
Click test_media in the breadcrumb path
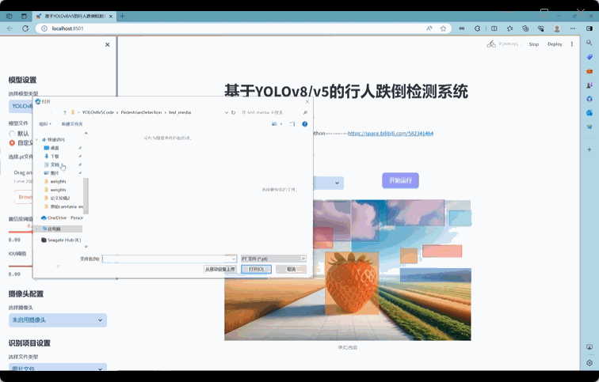click(x=180, y=112)
